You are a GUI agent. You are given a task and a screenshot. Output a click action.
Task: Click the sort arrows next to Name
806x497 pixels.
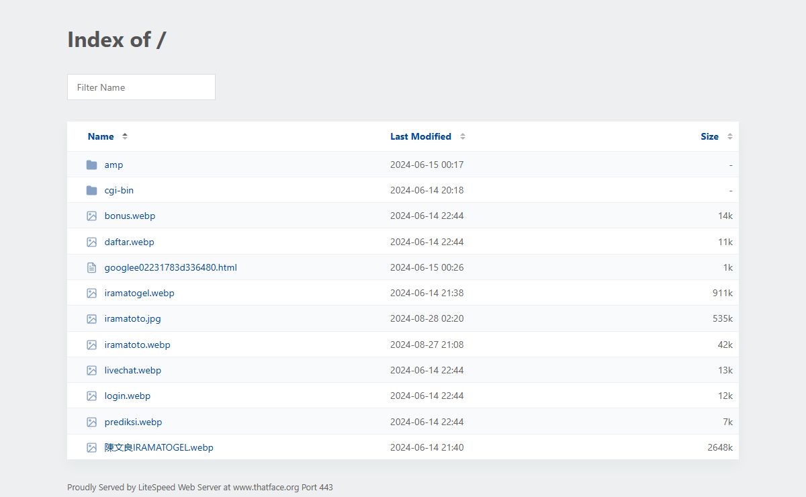[x=125, y=136]
